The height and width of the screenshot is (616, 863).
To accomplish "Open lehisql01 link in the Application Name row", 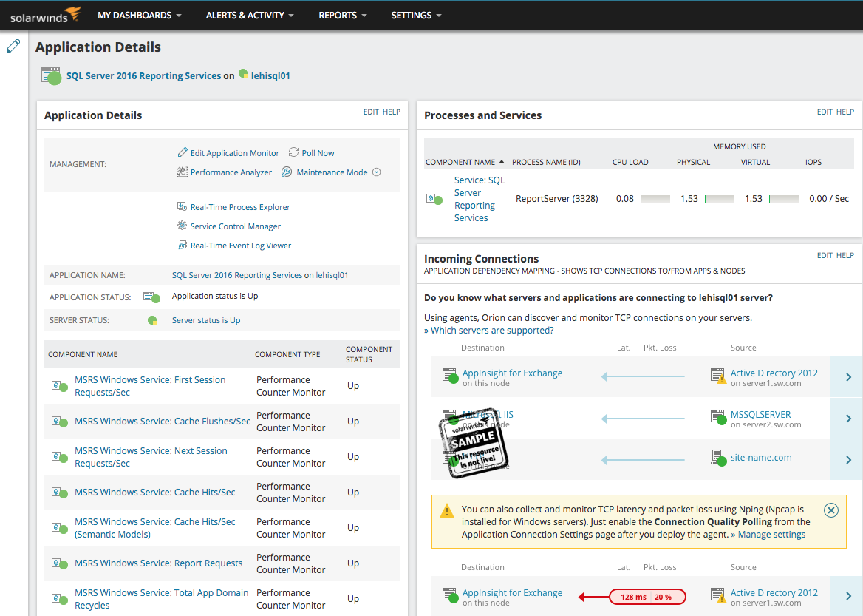I will 332,275.
